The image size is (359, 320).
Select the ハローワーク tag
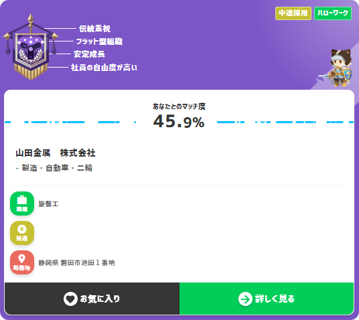333,13
